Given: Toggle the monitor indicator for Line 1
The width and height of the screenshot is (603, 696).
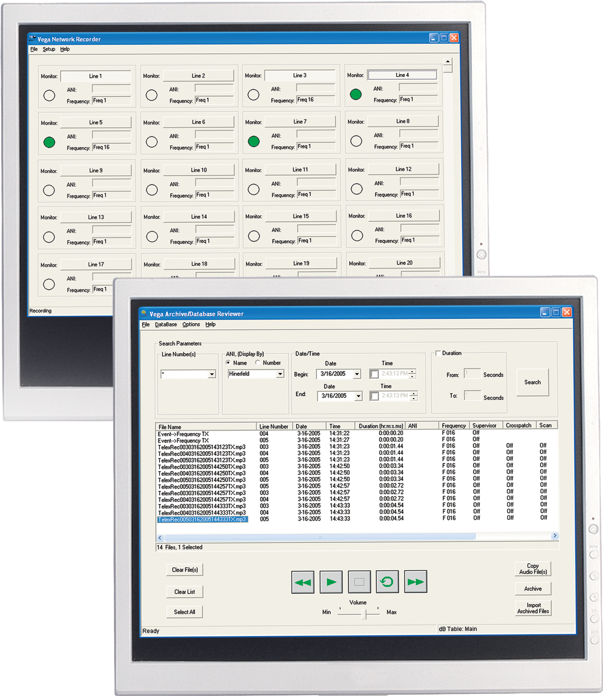Looking at the screenshot, I should [48, 95].
